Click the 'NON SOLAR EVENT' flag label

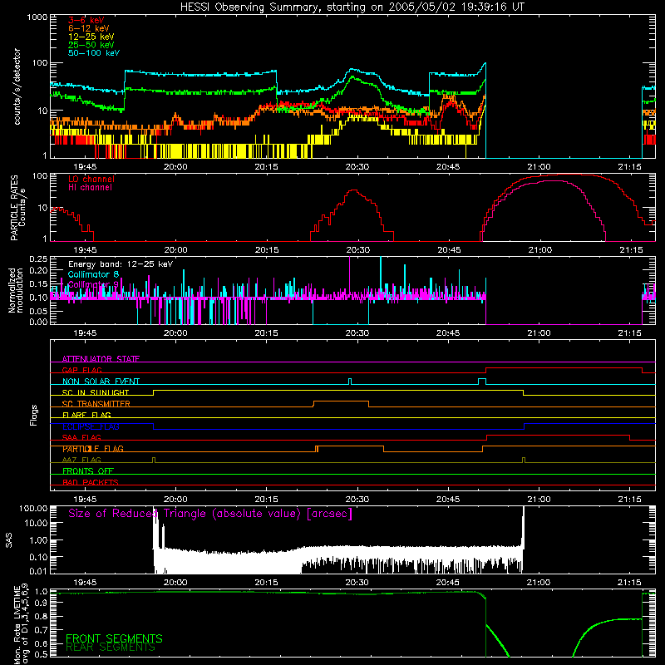pyautogui.click(x=101, y=382)
